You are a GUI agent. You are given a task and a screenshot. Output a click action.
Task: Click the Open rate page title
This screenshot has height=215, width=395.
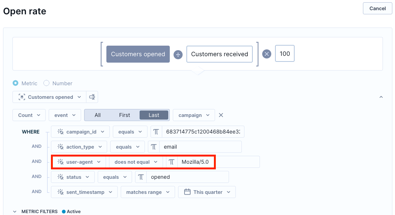coord(25,11)
